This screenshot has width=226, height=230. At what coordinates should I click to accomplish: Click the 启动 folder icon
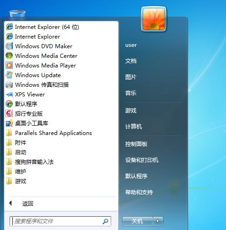[9, 152]
